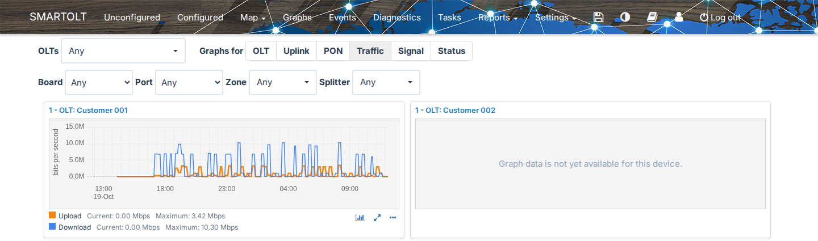Select Uplink graphs
The image size is (818, 241).
pyautogui.click(x=297, y=51)
